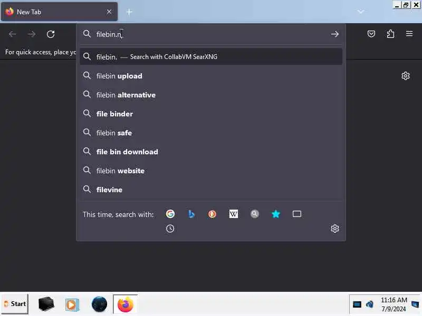422x316 pixels.
Task: Open the Start menu
Action: (15, 304)
